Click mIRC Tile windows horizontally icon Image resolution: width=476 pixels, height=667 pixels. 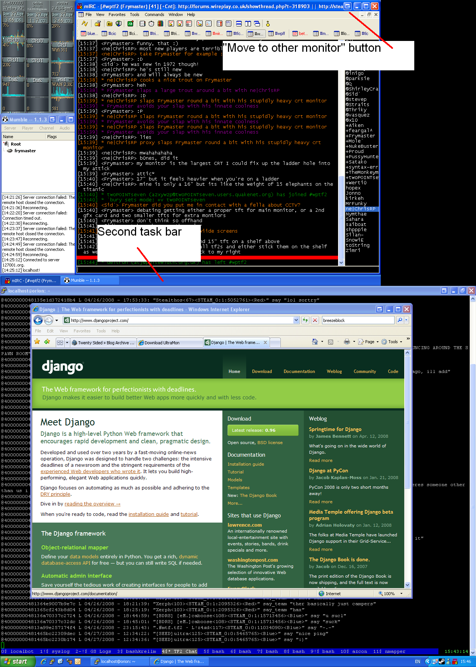click(239, 24)
